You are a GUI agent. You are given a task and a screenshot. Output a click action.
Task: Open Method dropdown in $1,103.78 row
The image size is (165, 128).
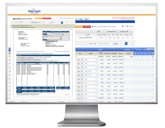click(x=90, y=75)
